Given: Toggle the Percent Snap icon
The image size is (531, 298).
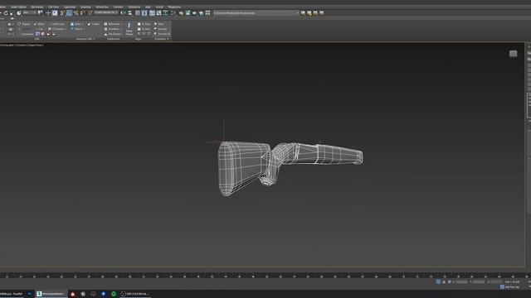Looking at the screenshot, I should [76, 13].
